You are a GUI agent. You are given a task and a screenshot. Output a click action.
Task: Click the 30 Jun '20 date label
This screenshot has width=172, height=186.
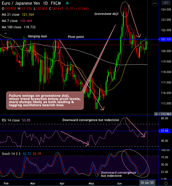tap(147, 183)
